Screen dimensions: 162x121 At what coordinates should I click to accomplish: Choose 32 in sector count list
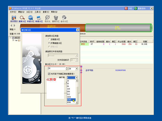(x=71, y=83)
